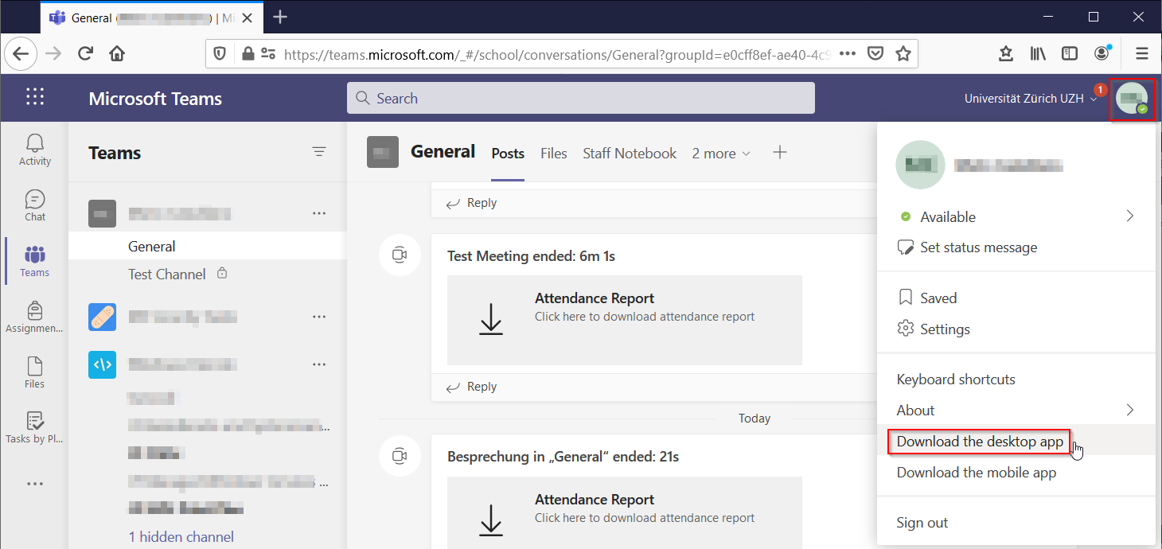Viewport: 1162px width, 549px height.
Task: Open Test Channel in team list
Action: pyautogui.click(x=167, y=274)
